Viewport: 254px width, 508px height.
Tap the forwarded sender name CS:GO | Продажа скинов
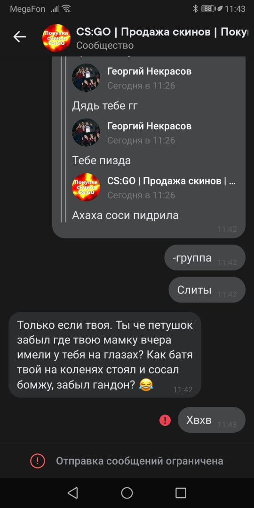[x=171, y=181]
